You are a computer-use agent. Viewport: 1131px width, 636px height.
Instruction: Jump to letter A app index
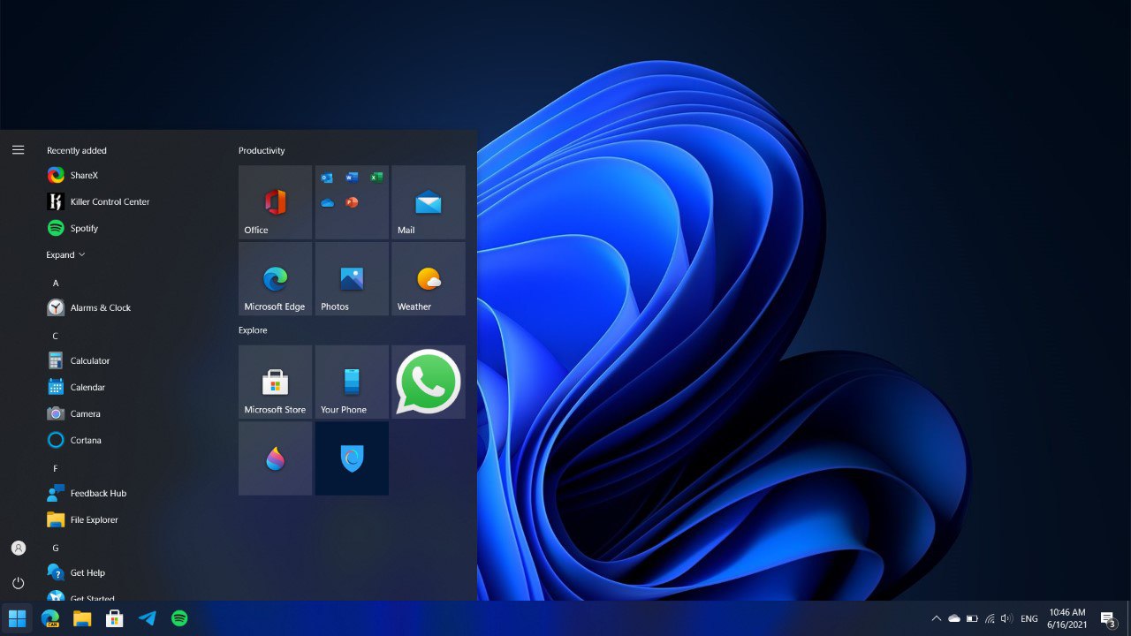[56, 283]
